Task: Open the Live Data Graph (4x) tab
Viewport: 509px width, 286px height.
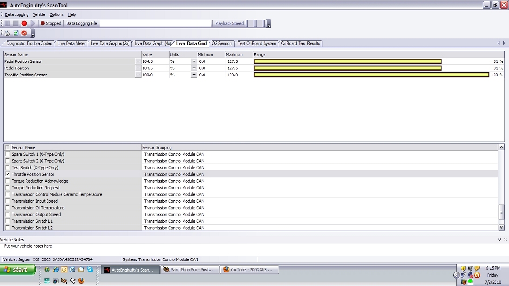Action: point(153,43)
